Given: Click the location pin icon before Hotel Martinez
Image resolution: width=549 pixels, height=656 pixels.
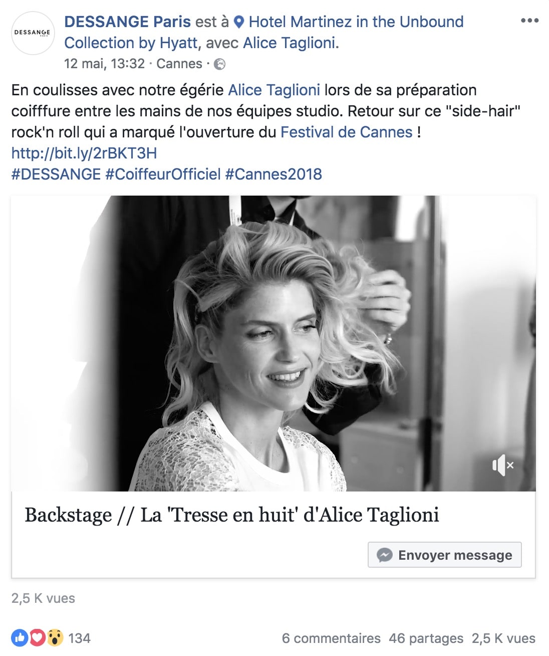Looking at the screenshot, I should [239, 22].
